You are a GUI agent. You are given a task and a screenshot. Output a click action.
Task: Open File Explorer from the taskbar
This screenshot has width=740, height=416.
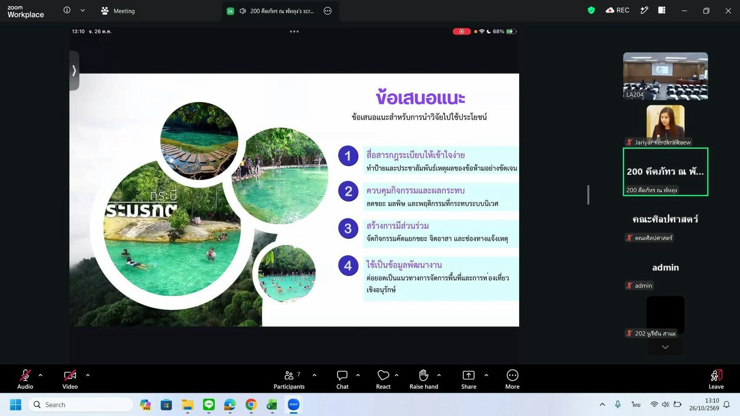pyautogui.click(x=187, y=405)
